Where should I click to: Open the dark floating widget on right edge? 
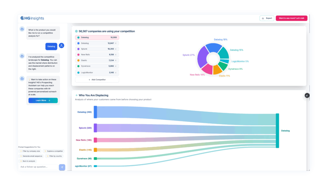point(307,95)
